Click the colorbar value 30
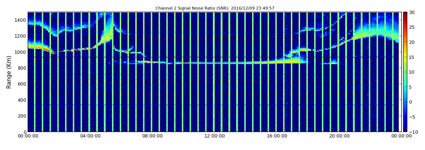The width and height of the screenshot is (425, 150). [x=412, y=12]
